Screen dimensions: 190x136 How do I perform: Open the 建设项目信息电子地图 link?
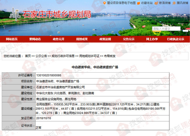[121, 3]
